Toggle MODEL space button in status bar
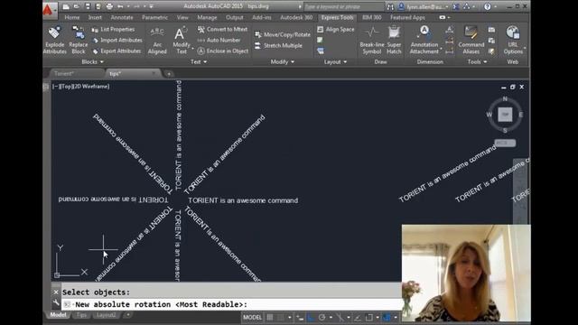Image resolution: width=578 pixels, height=325 pixels. (x=253, y=317)
